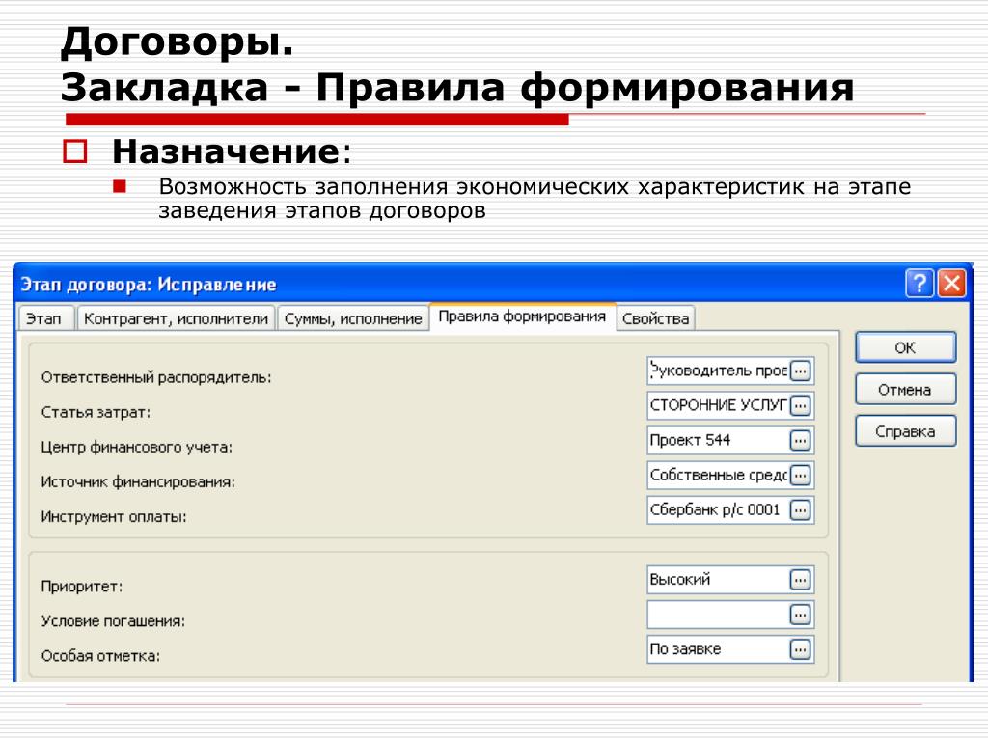Click the dialog title Этап договора: Исправление
Viewport: 988px width, 741px height.
point(149,285)
